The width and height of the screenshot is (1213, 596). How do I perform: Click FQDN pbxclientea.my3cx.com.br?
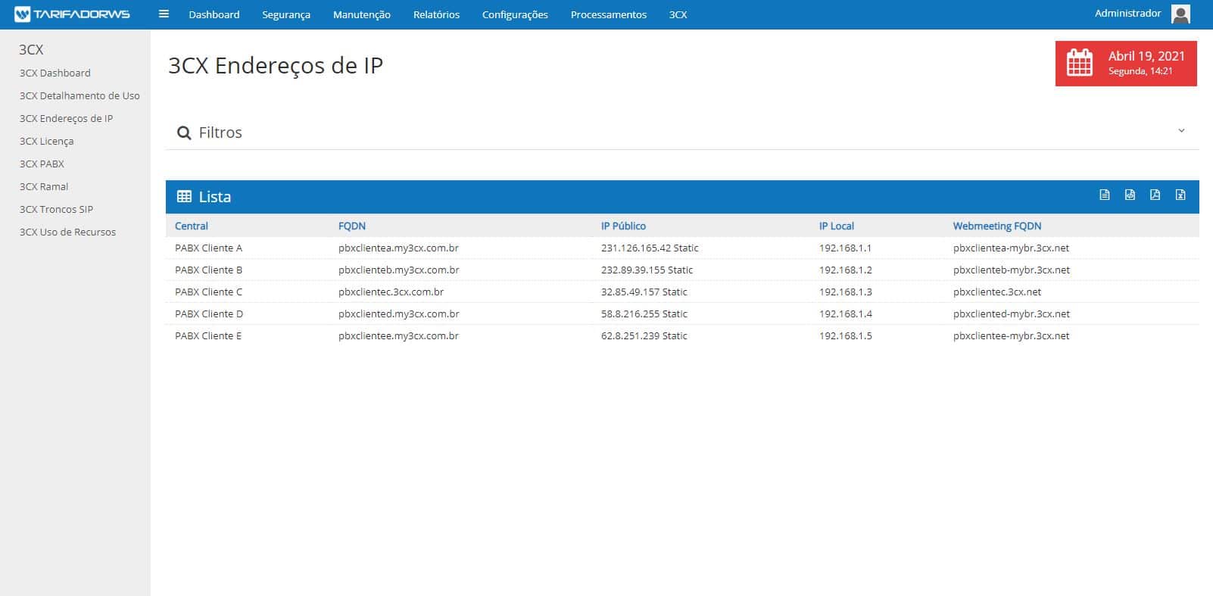(398, 248)
